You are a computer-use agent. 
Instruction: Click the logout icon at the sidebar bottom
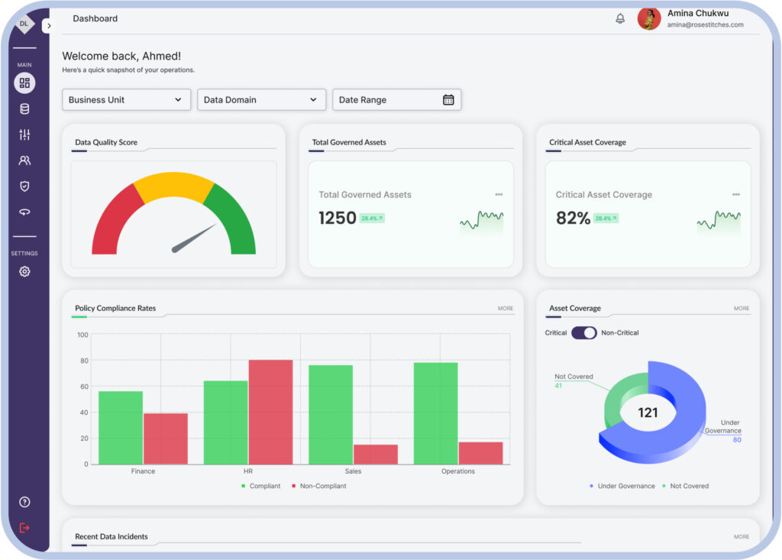pyautogui.click(x=24, y=527)
